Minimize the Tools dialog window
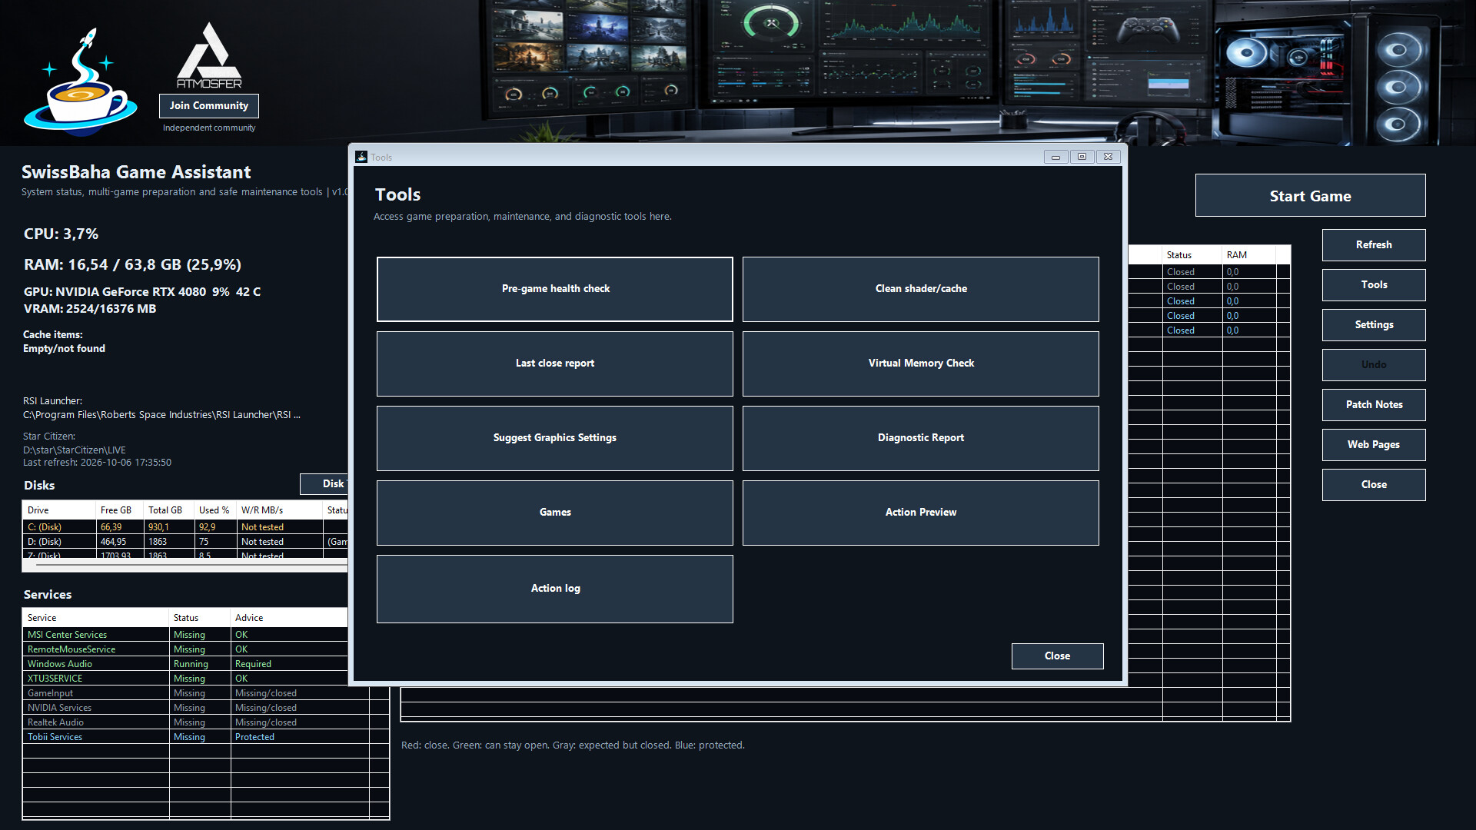The image size is (1476, 830). [1055, 157]
